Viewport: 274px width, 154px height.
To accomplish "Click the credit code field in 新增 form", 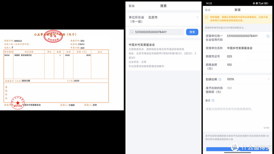I will coord(242,36).
